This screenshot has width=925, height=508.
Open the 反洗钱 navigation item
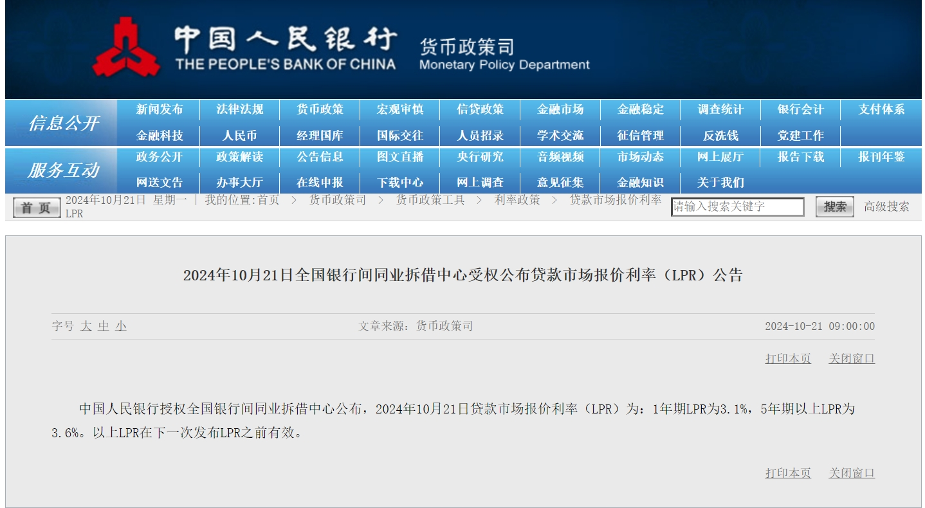coord(720,136)
